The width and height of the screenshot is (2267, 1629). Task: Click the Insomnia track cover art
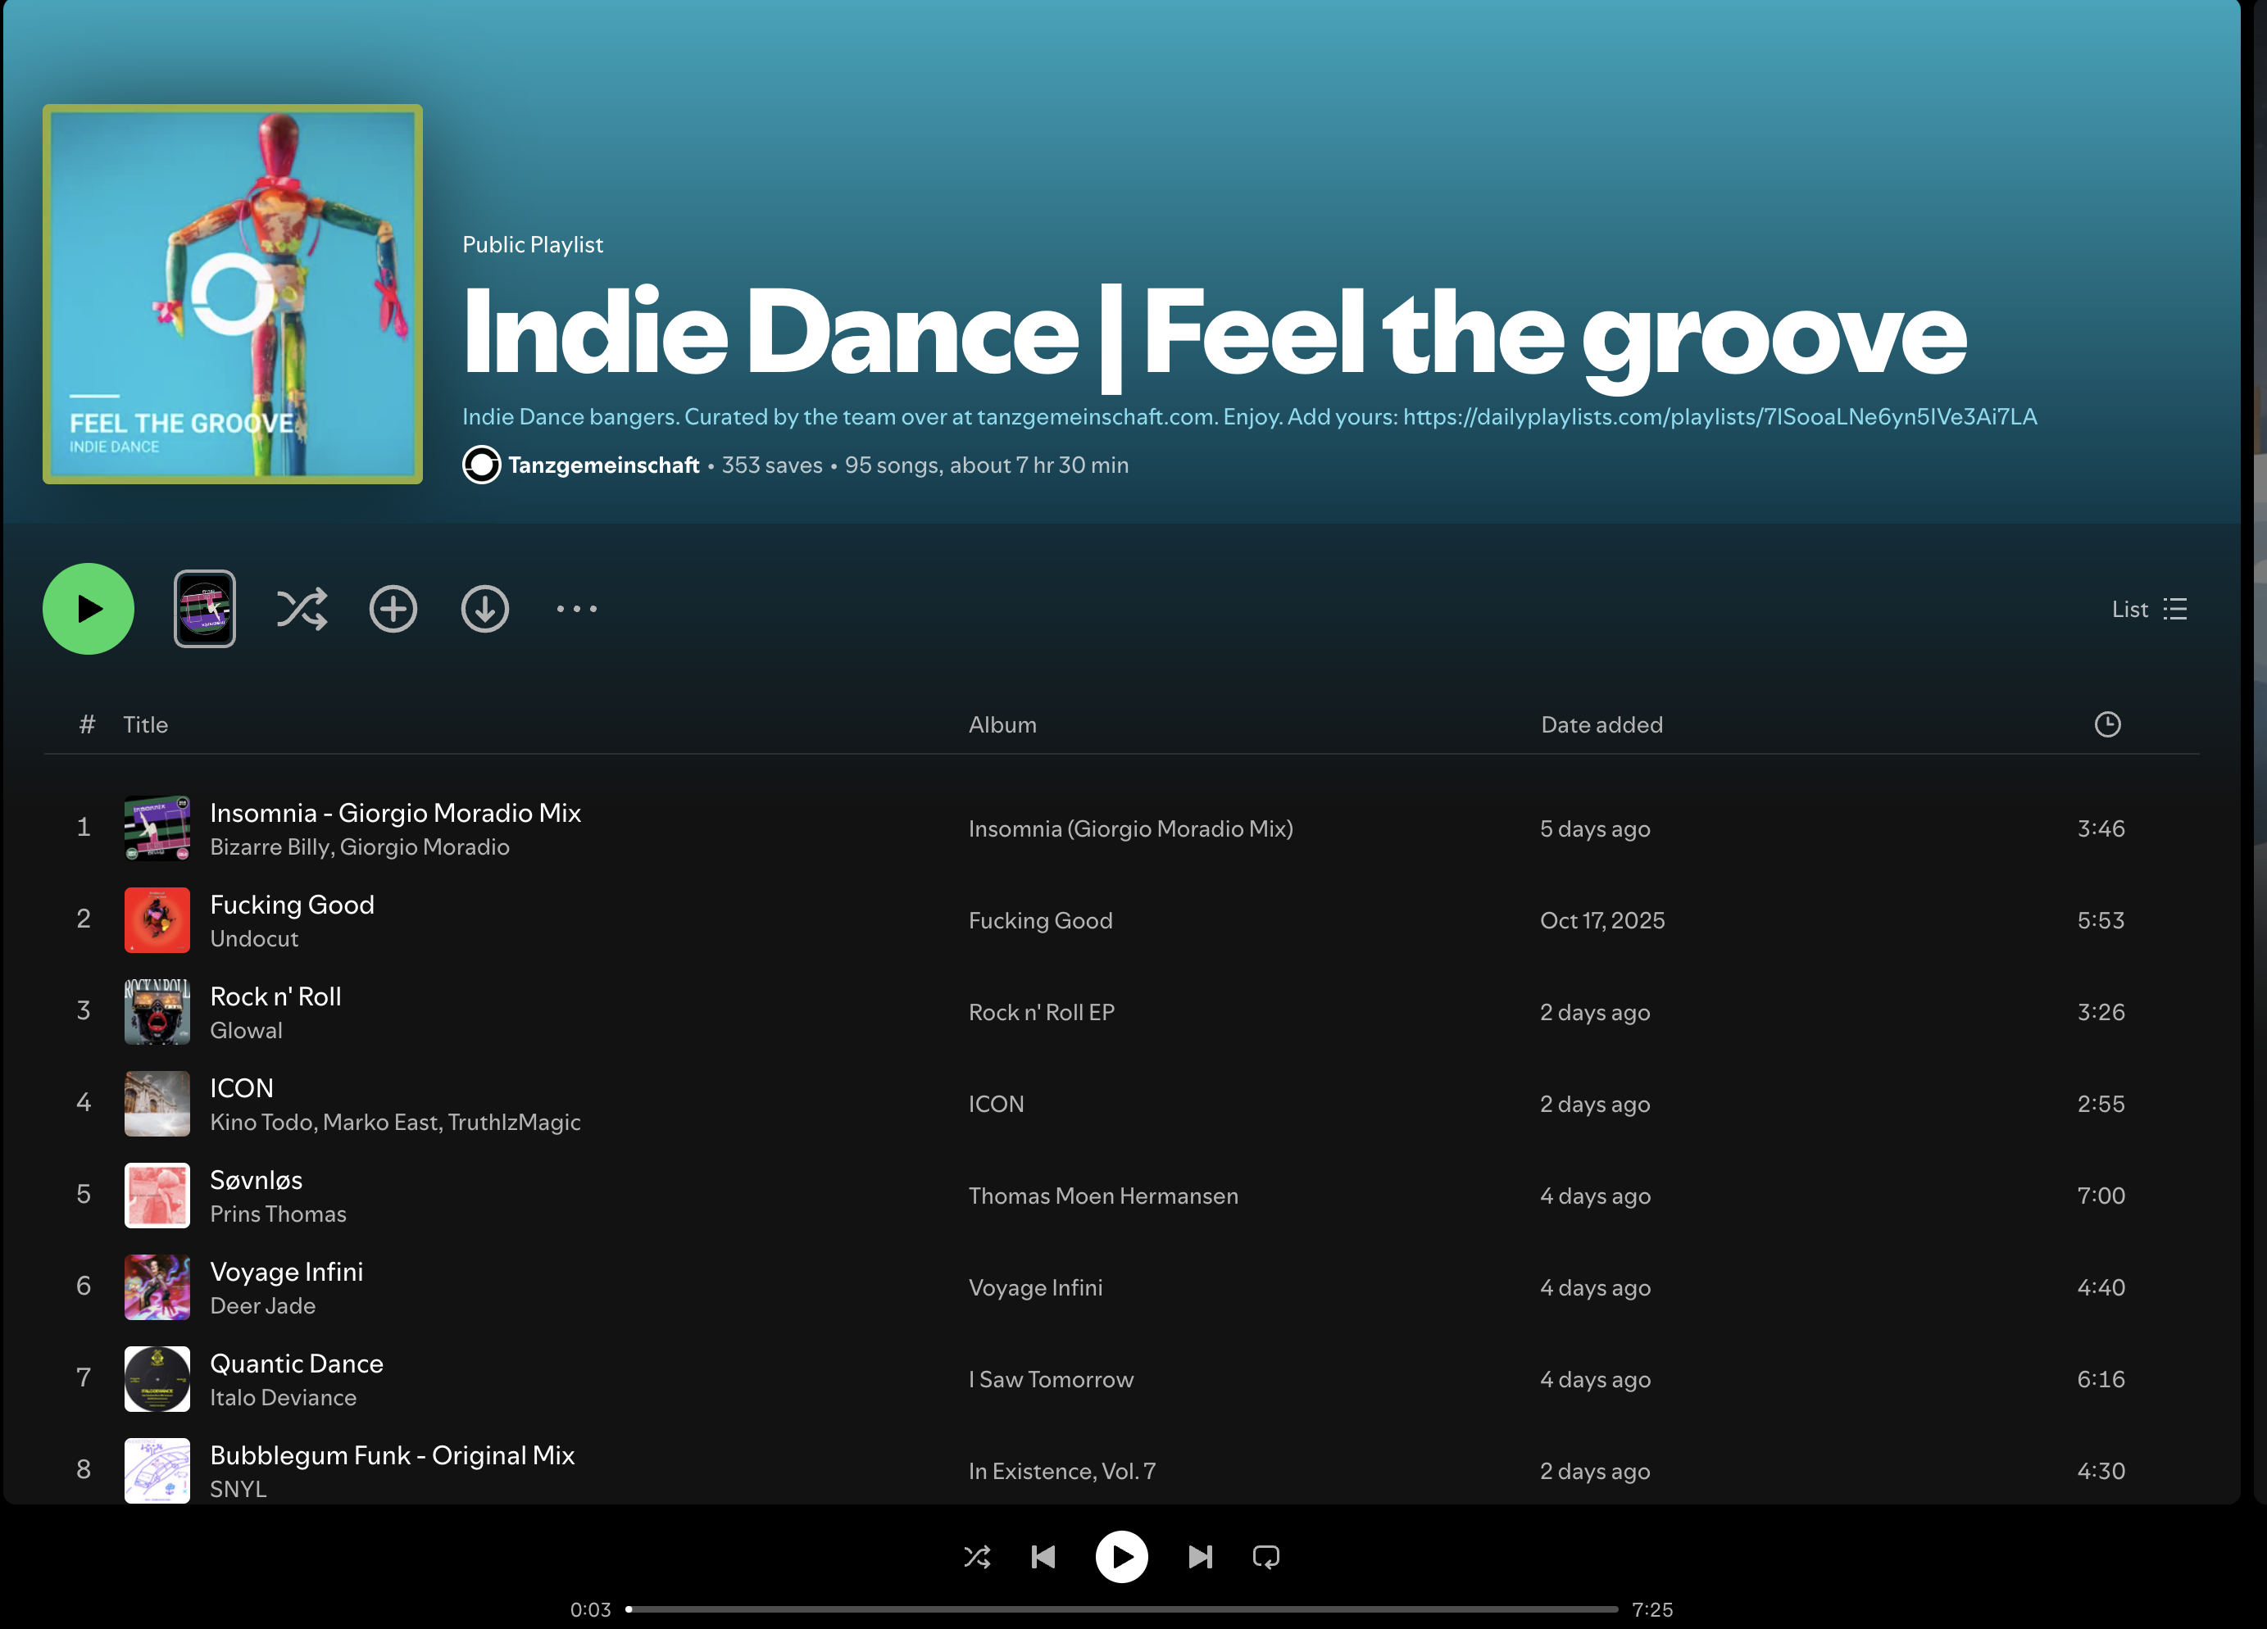click(157, 828)
